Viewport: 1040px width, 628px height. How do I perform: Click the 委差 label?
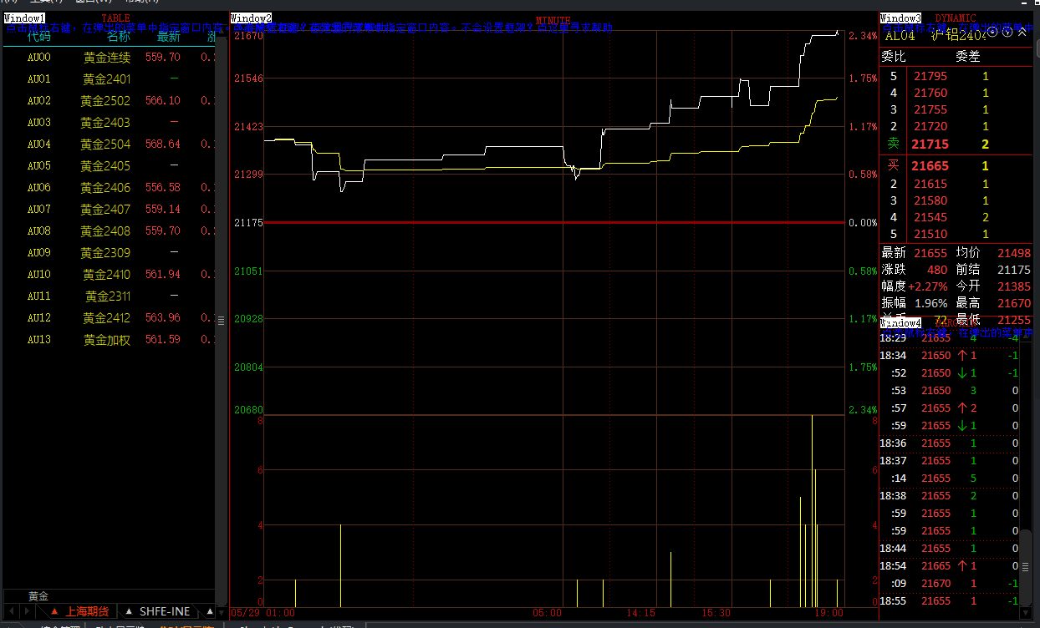pyautogui.click(x=968, y=56)
